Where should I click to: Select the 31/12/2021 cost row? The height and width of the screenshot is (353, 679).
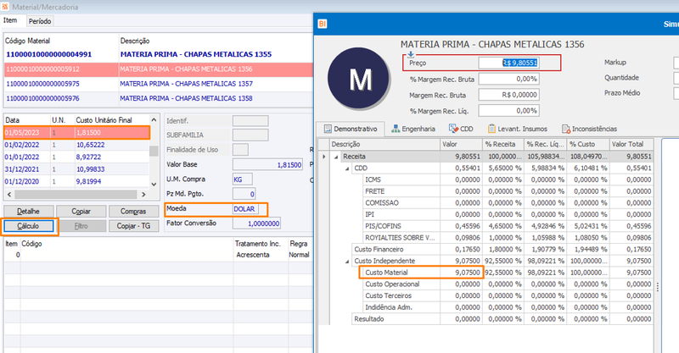[x=76, y=169]
